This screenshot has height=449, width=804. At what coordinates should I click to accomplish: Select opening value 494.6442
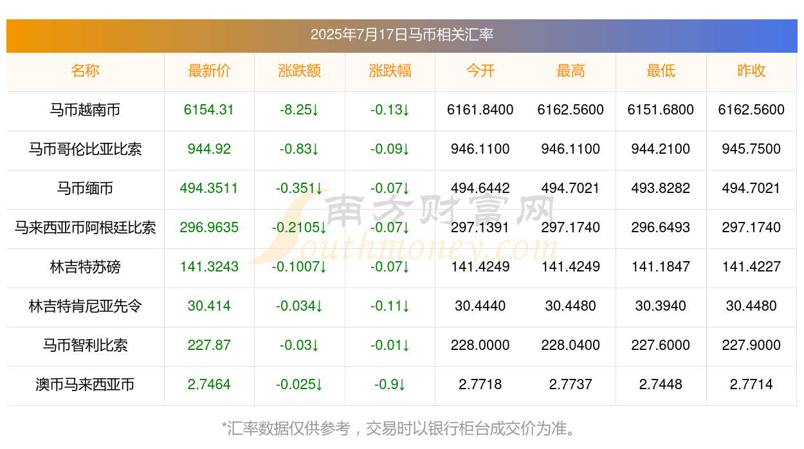click(x=480, y=188)
